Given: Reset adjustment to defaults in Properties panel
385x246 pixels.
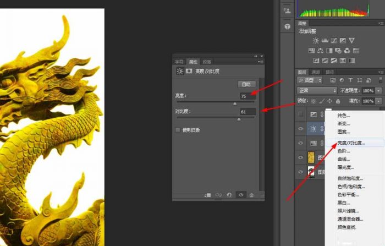Looking at the screenshot, I should point(229,195).
